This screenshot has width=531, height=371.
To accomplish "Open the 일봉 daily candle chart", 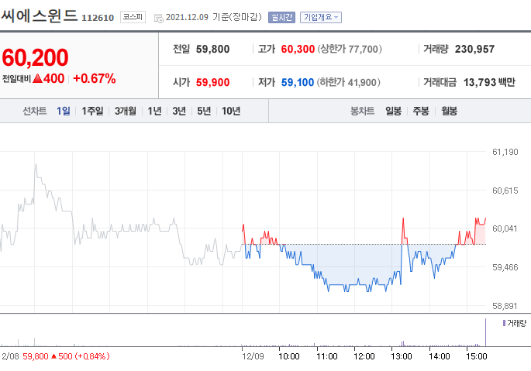I will pyautogui.click(x=393, y=111).
